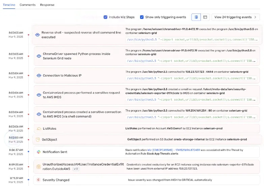Viewport: 264px width, 186px height.
Task: Click the Reverse shell event eye icon
Action: pos(37,35)
